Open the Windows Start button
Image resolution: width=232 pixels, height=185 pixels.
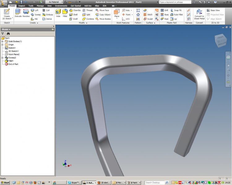coord(5,183)
